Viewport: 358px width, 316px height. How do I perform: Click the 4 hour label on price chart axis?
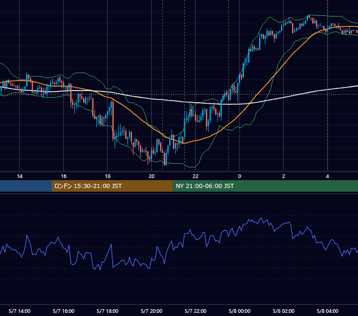[x=327, y=176]
